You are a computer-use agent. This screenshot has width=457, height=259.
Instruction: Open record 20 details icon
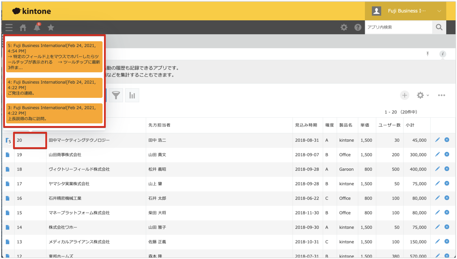(8, 141)
